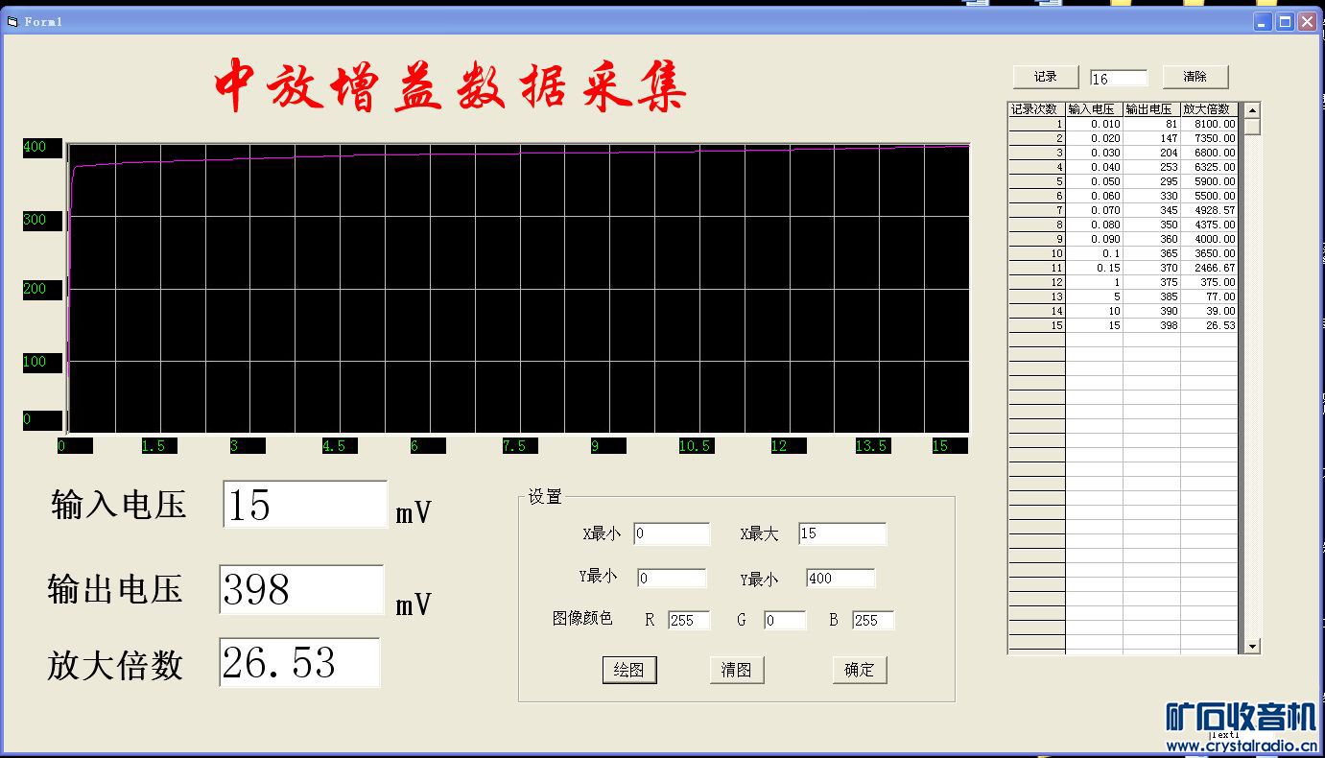
Task: Select table cell 26.53 in row 15
Action: point(1209,325)
